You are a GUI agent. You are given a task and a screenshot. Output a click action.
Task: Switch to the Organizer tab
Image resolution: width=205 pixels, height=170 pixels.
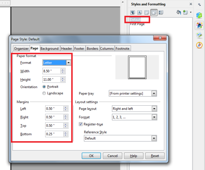pyautogui.click(x=21, y=48)
